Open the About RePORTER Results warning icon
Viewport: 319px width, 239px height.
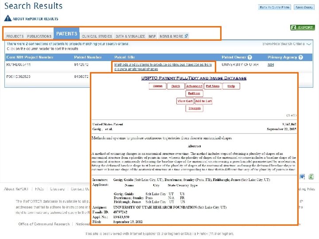pos(8,18)
